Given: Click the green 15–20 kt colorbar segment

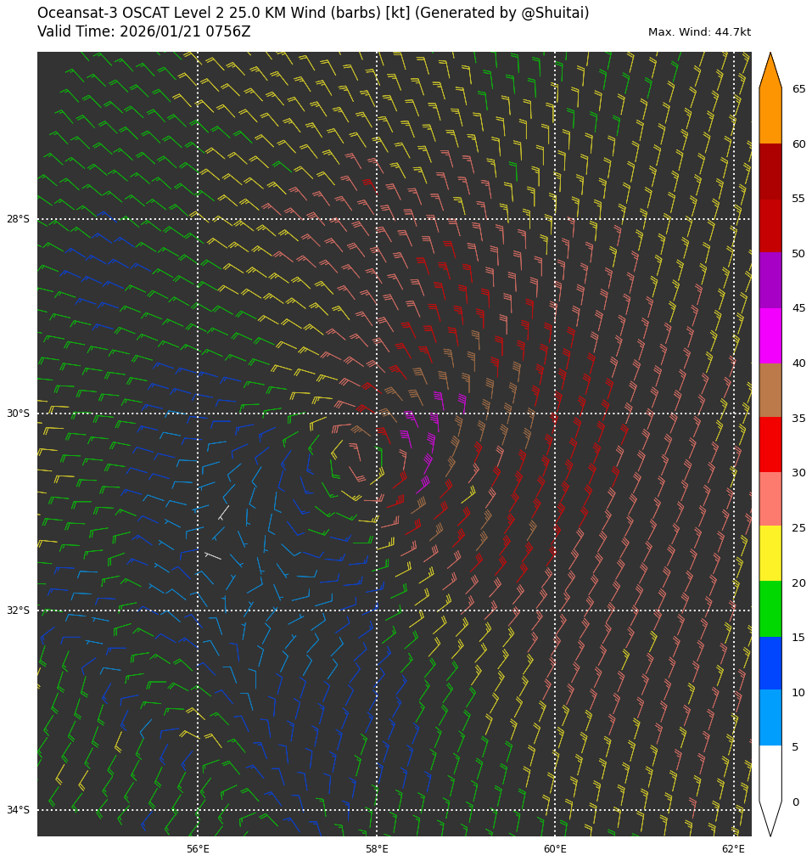Looking at the screenshot, I should 770,610.
